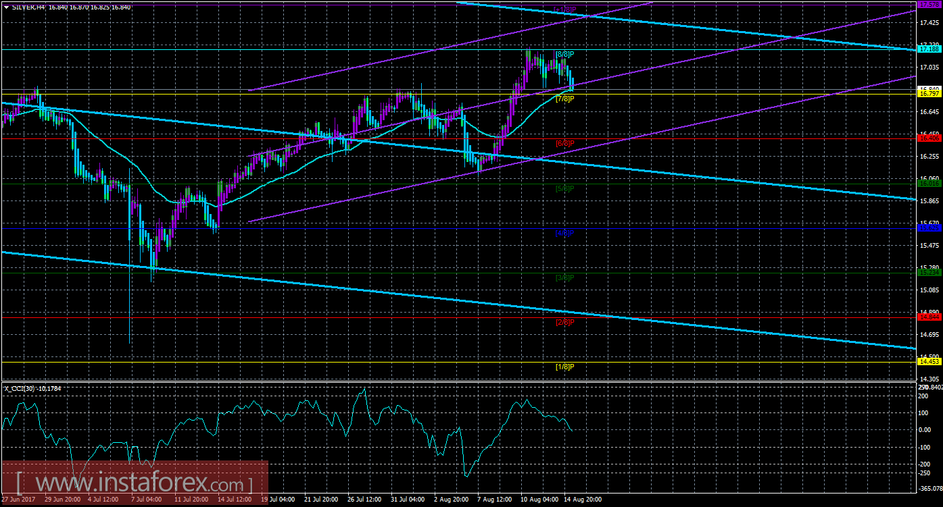Select the [4/8]P Murray level label

pos(564,233)
